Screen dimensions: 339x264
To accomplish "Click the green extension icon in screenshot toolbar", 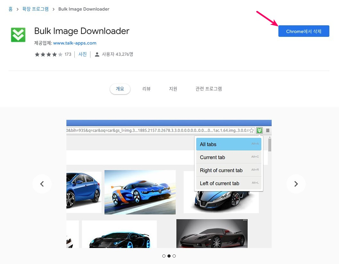I will [x=259, y=130].
